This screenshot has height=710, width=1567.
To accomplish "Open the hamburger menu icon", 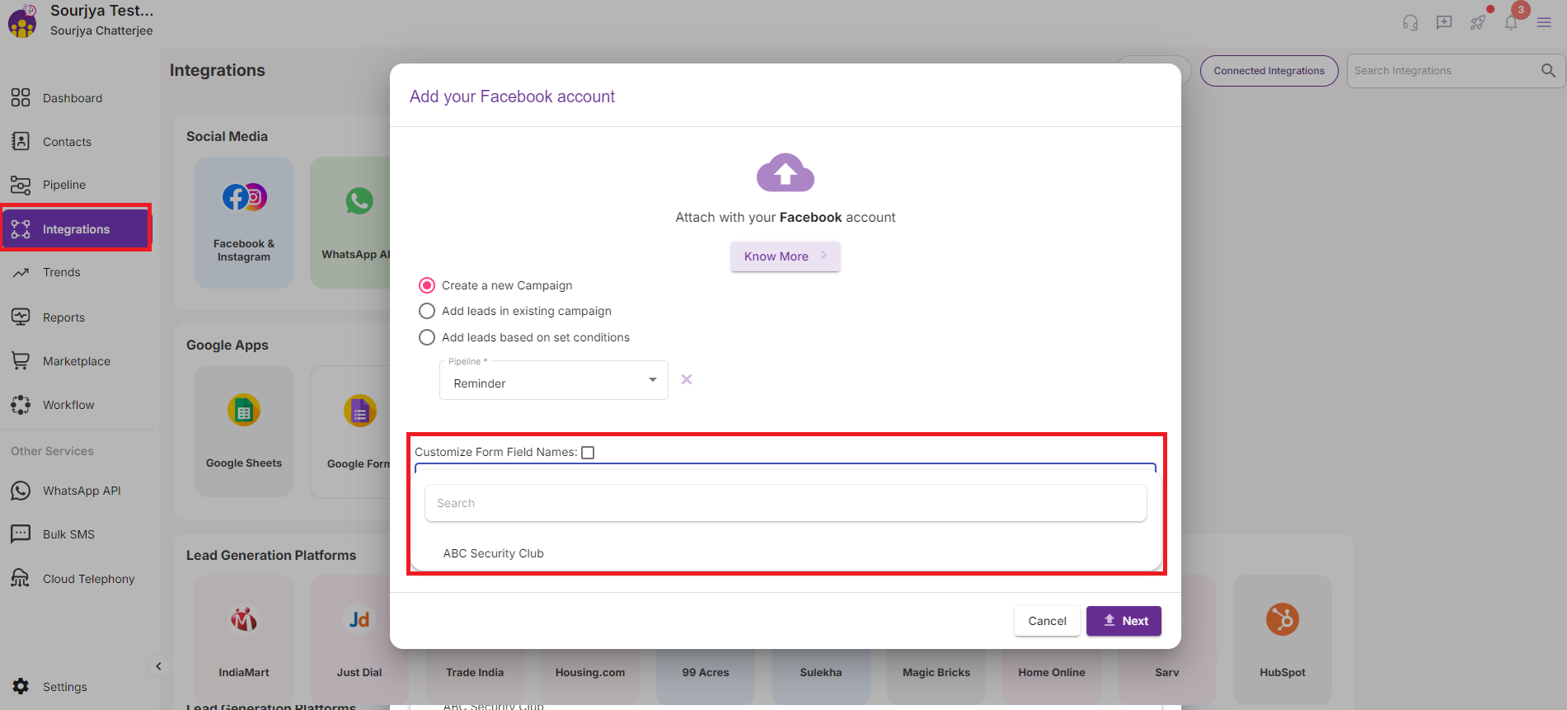I will tap(1544, 23).
